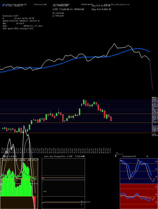Click the ADX: 27.1 +DY: 16.96 -DY: 29.57 label
Screen dimensions: 158x209
(x=20, y=160)
